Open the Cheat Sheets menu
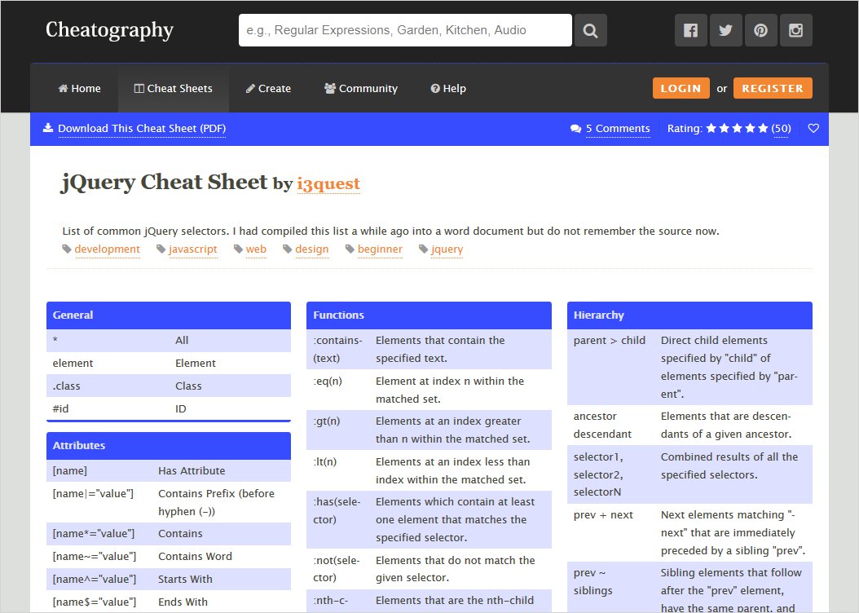The width and height of the screenshot is (859, 613). coord(174,89)
